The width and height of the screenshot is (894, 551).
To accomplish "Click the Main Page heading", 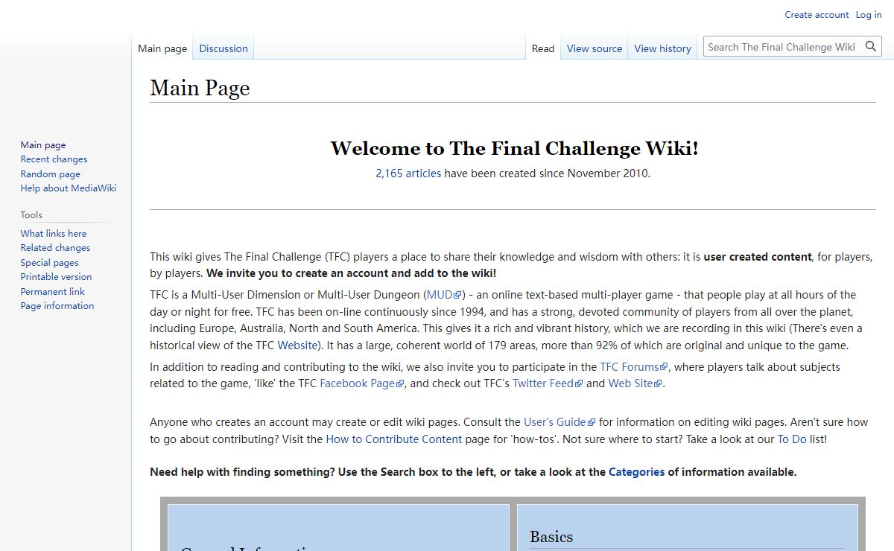I will pyautogui.click(x=200, y=88).
